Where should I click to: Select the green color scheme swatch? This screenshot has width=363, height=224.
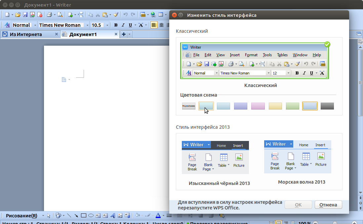coord(292,106)
